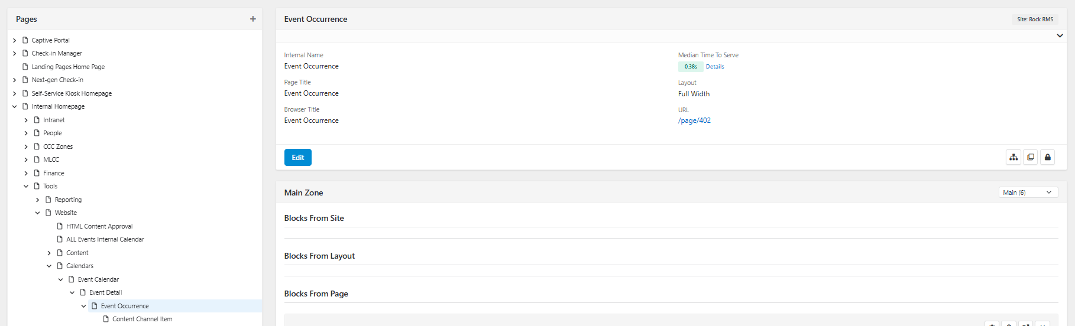Click the Blocks From Page heading
This screenshot has height=326, width=1075.
click(x=316, y=294)
